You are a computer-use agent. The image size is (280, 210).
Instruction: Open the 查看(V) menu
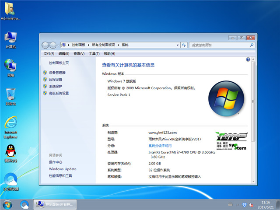79,53
